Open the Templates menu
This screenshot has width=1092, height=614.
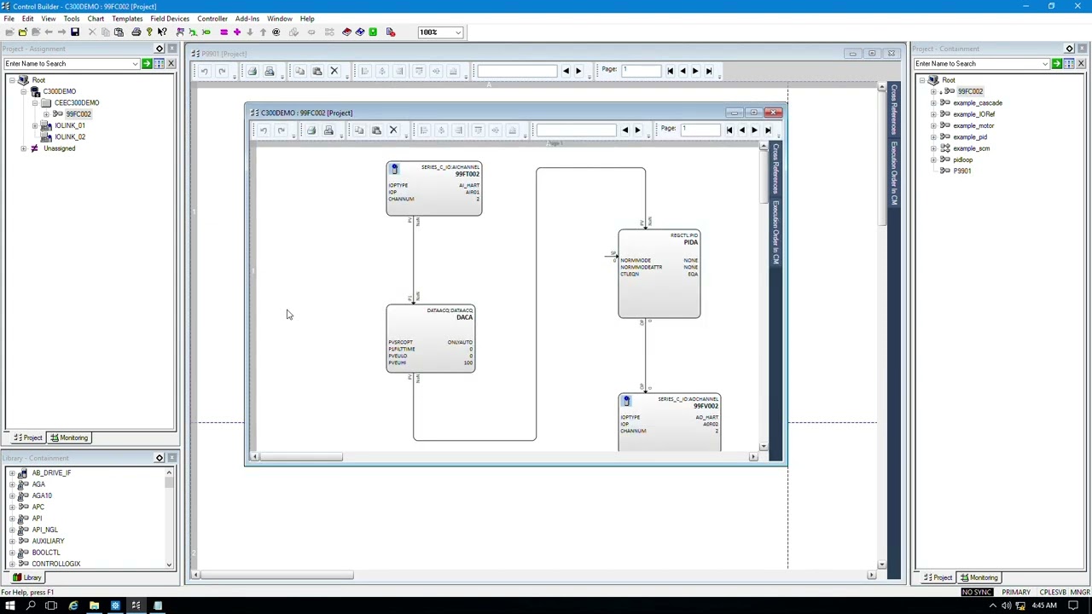pyautogui.click(x=127, y=19)
